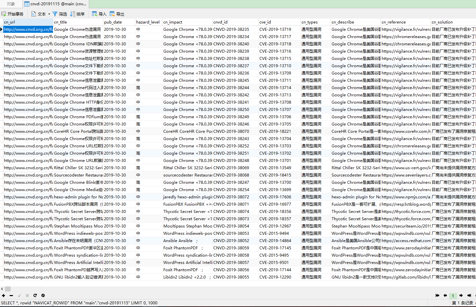Click the https://access.redhat.com reference cell
The image size is (476, 307).
click(x=406, y=241)
